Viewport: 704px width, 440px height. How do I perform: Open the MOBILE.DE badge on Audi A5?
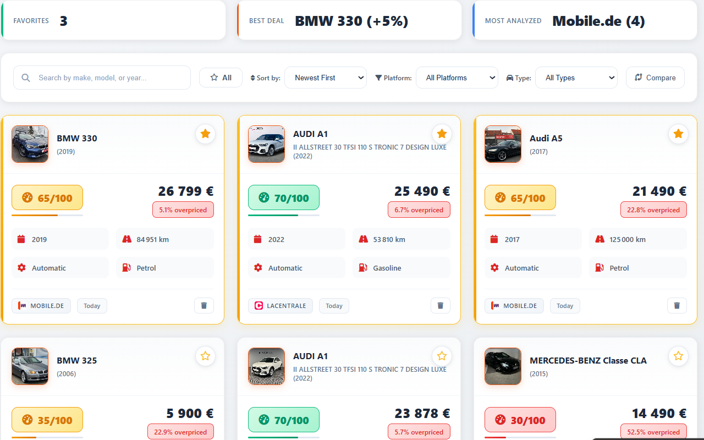(x=514, y=306)
